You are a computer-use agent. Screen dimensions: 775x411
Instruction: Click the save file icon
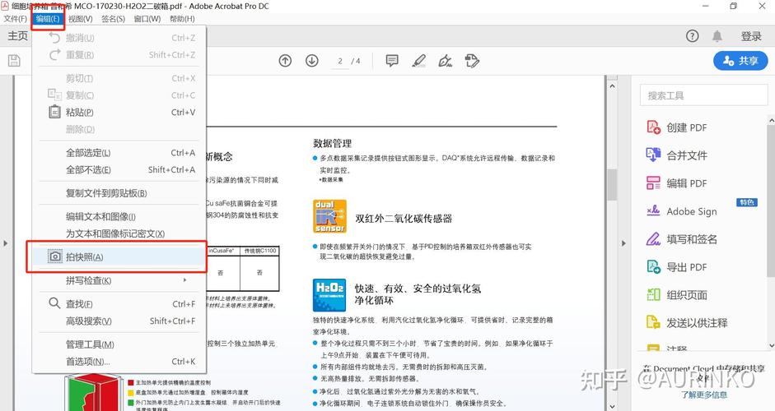[x=14, y=61]
